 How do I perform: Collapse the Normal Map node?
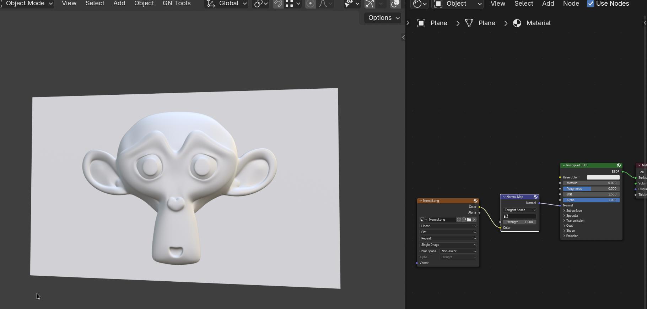click(x=504, y=197)
